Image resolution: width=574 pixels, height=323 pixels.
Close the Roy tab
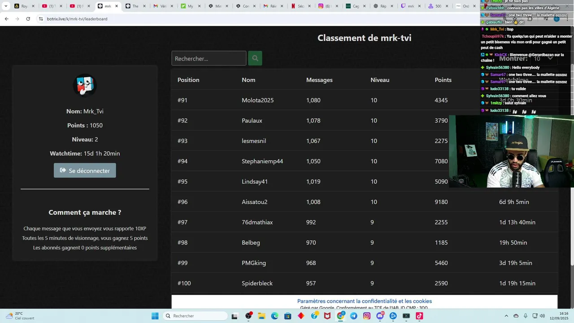point(33,6)
